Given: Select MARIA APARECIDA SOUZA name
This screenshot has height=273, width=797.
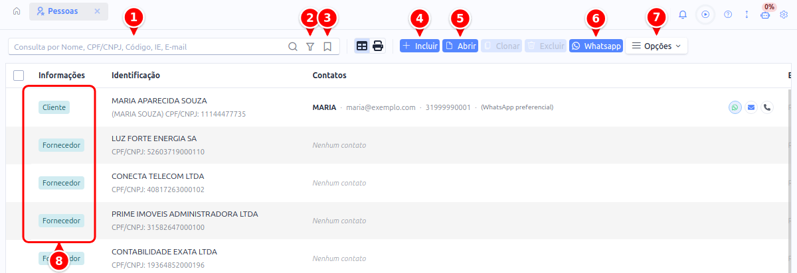Looking at the screenshot, I should 159,101.
